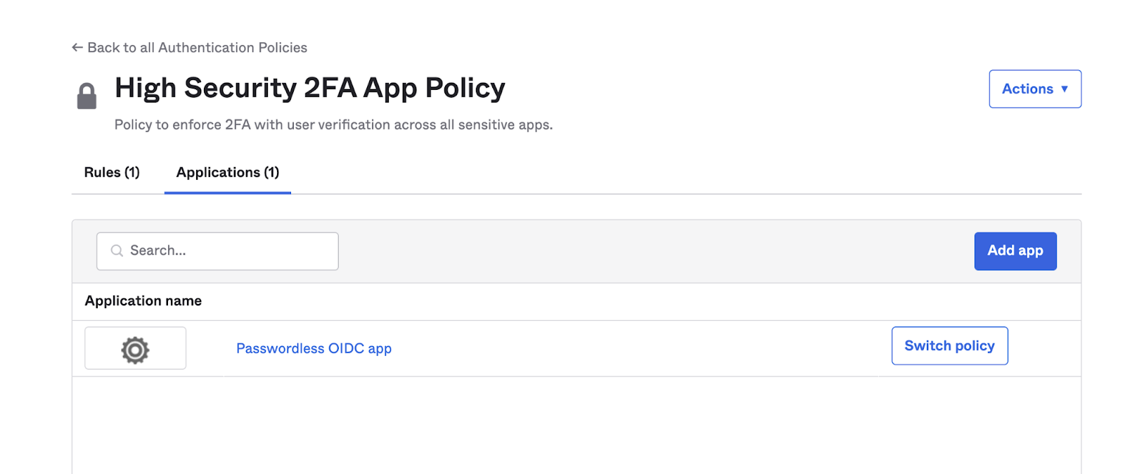Open the Passwordless OIDC app link
Image resolution: width=1125 pixels, height=474 pixels.
click(314, 348)
